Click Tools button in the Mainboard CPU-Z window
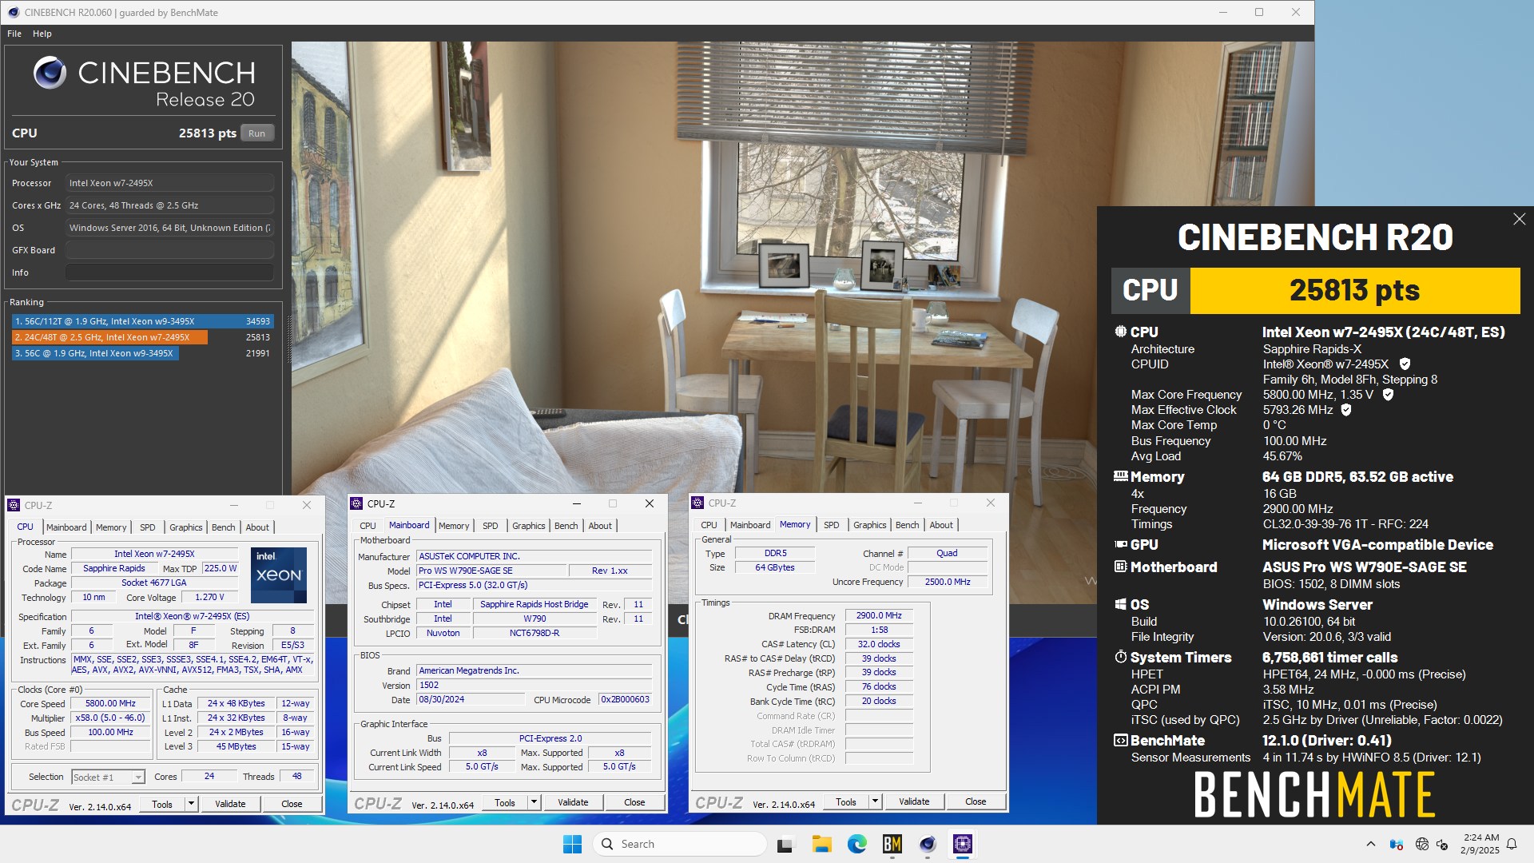 [505, 802]
